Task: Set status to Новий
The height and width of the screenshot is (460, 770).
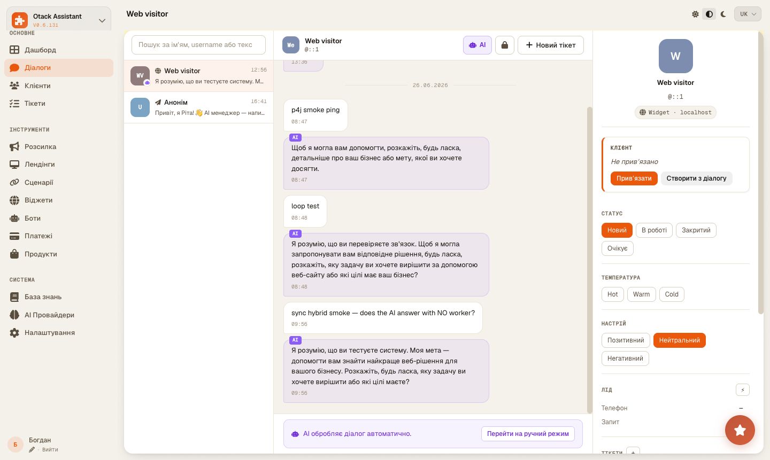Action: click(617, 230)
